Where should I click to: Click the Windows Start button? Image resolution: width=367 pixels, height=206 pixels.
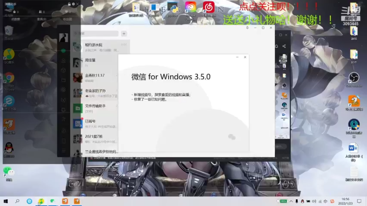coord(6,201)
